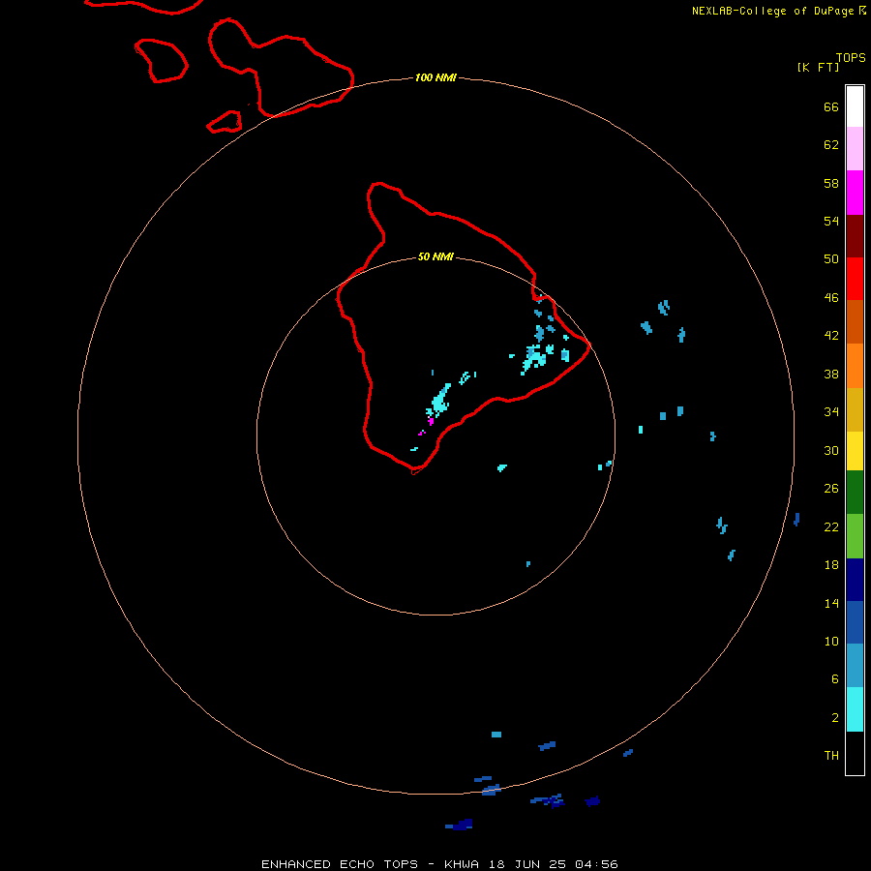Viewport: 871px width, 871px height.
Task: Click the dark red legend color band
Action: [x=855, y=236]
